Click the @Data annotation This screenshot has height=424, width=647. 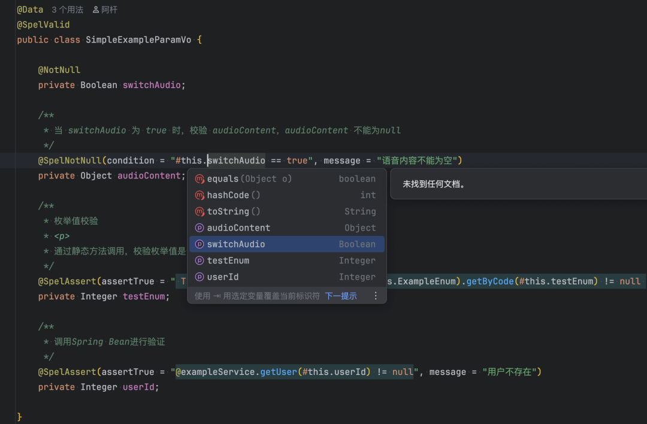(x=29, y=9)
